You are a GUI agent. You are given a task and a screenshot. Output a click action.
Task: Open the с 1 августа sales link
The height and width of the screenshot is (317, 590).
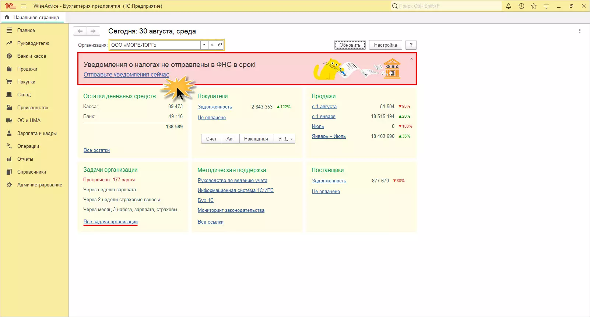[x=324, y=107]
